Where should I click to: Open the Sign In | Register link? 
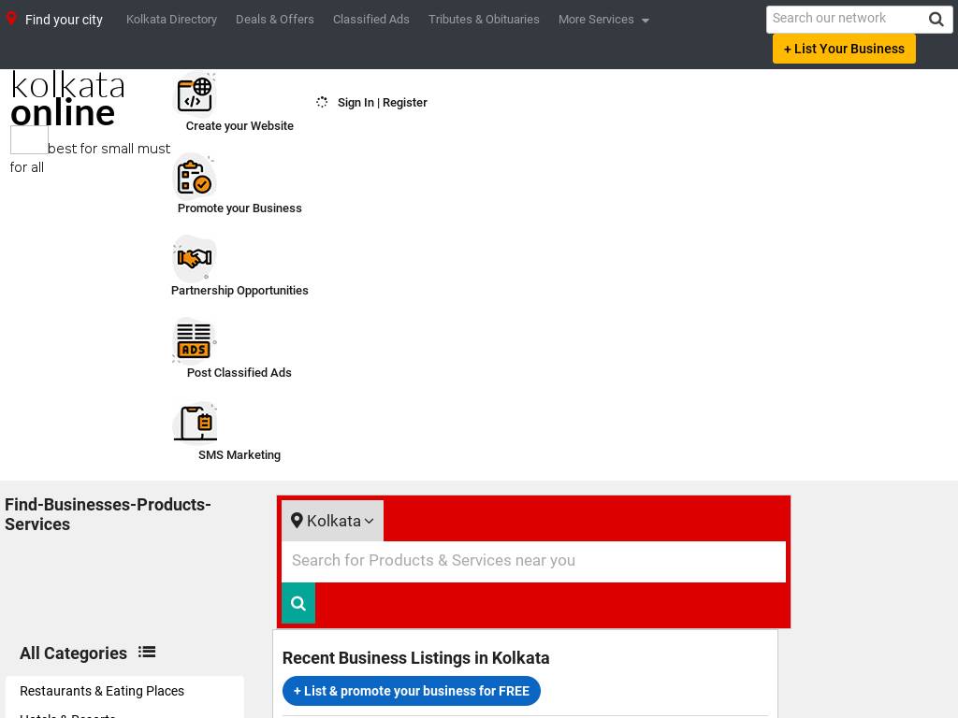pos(382,103)
